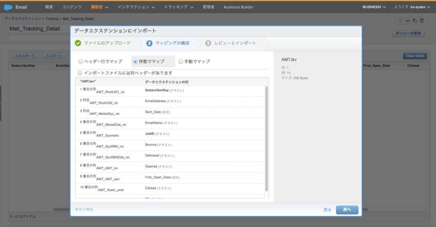Open the 概要 menu item
Screen dimensions: 436x227
click(49, 7)
